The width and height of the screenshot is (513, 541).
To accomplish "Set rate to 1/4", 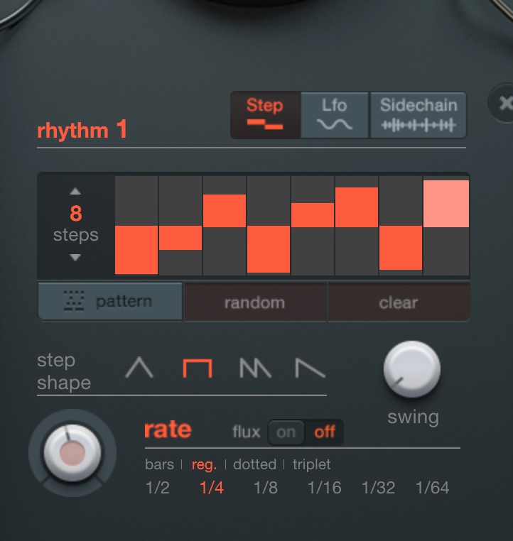I will [212, 488].
